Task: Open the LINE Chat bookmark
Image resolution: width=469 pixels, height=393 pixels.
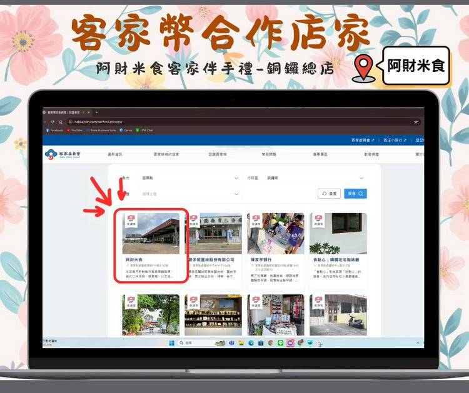Action: point(146,130)
